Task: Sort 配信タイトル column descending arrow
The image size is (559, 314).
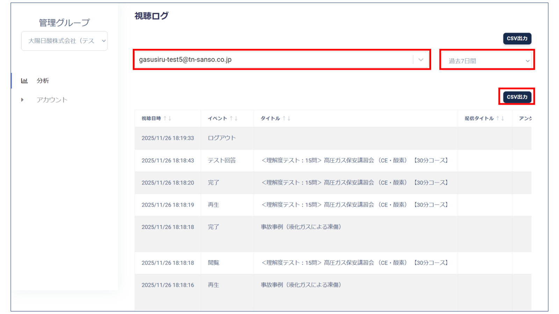Action: 503,118
